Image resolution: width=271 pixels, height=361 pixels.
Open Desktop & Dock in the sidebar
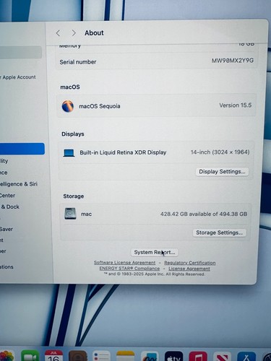(10, 206)
